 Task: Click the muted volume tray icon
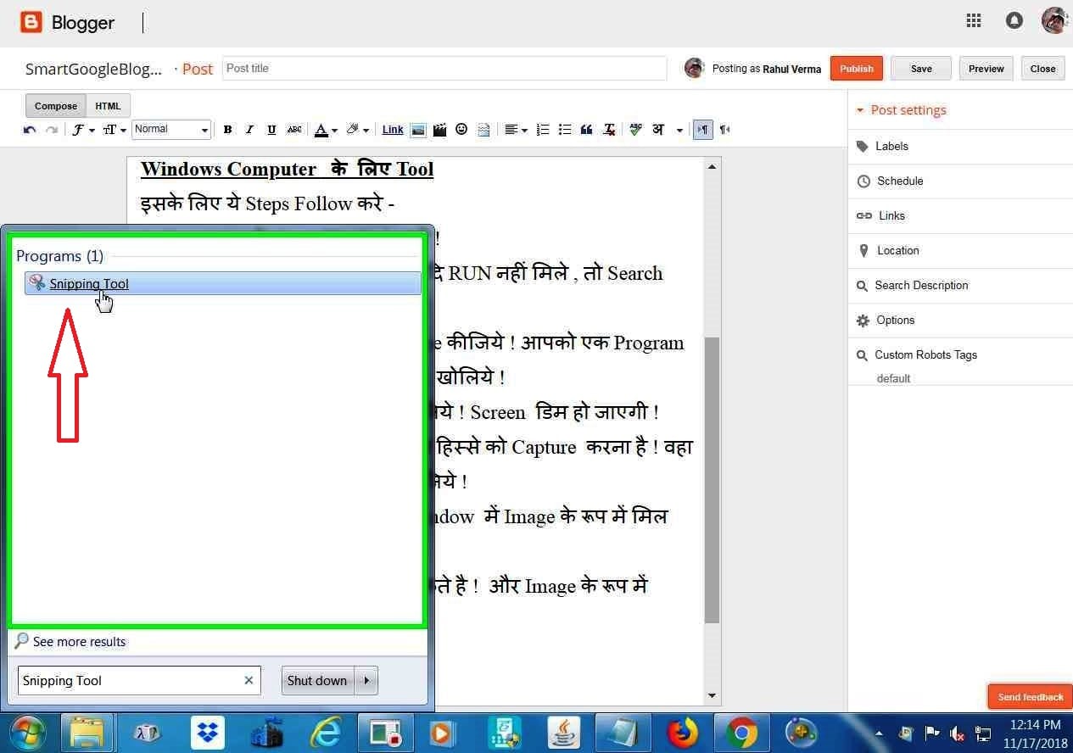958,733
